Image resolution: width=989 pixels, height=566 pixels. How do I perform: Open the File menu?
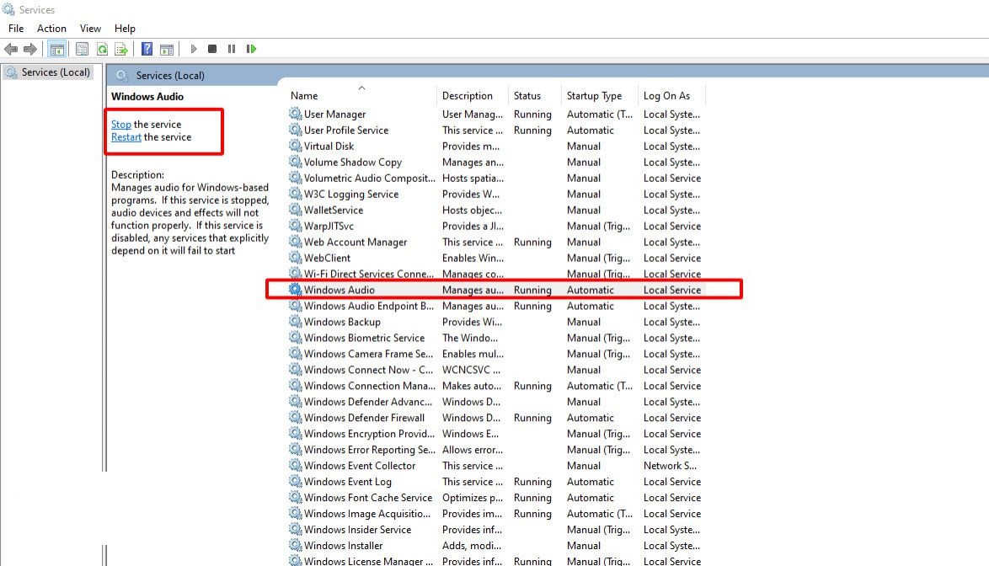pos(16,29)
